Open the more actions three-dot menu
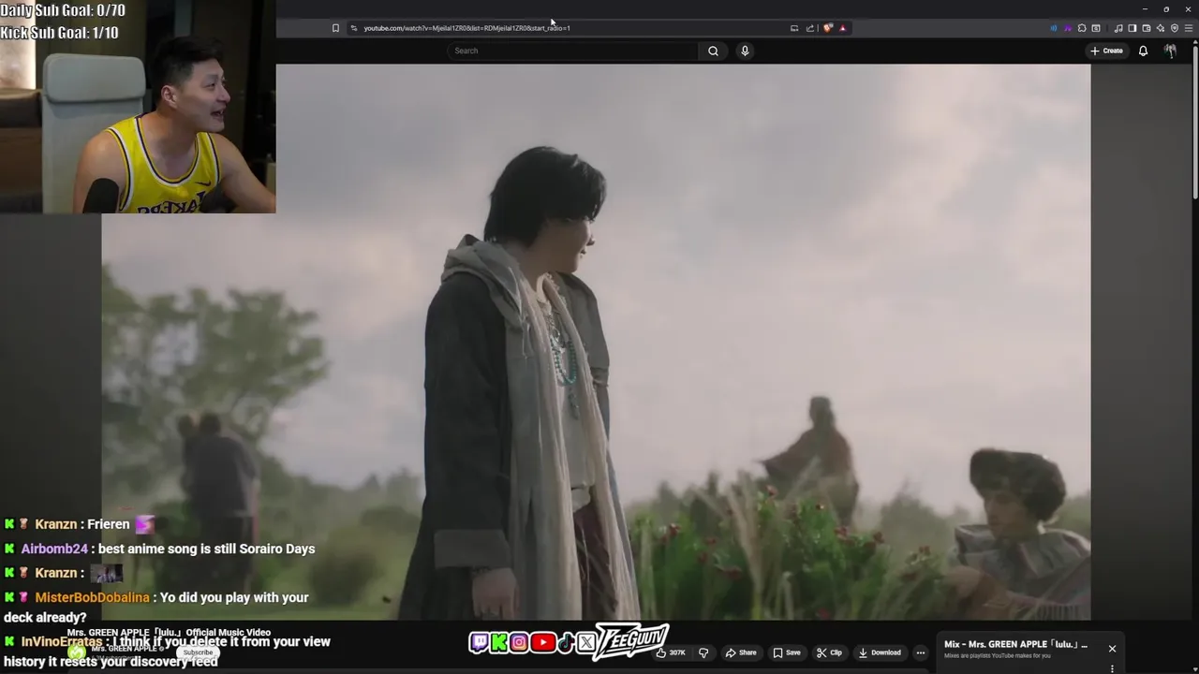1199x674 pixels. pos(921,652)
